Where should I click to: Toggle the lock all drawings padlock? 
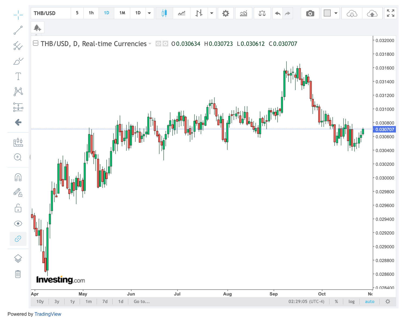pyautogui.click(x=18, y=208)
